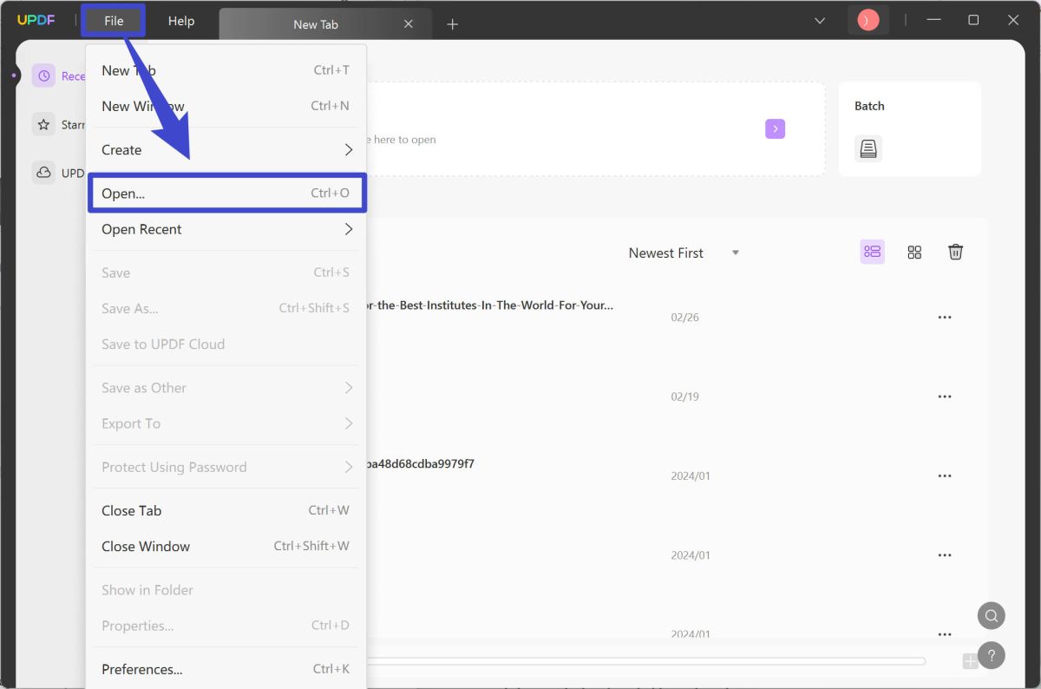
Task: Switch file list to grid view
Action: [913, 252]
